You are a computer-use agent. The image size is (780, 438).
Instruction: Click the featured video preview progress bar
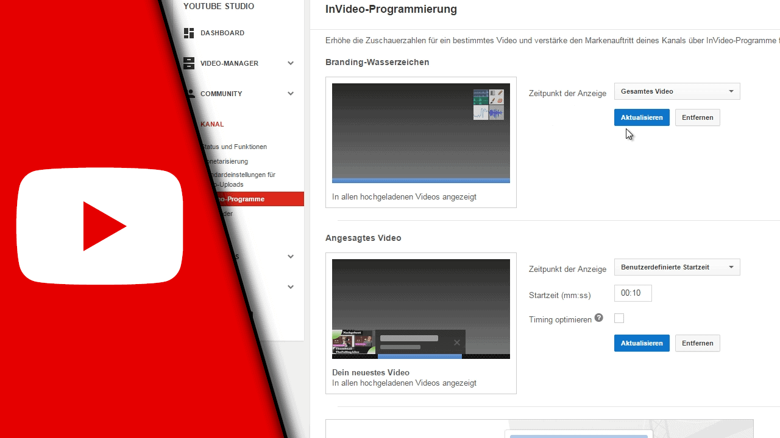421,356
